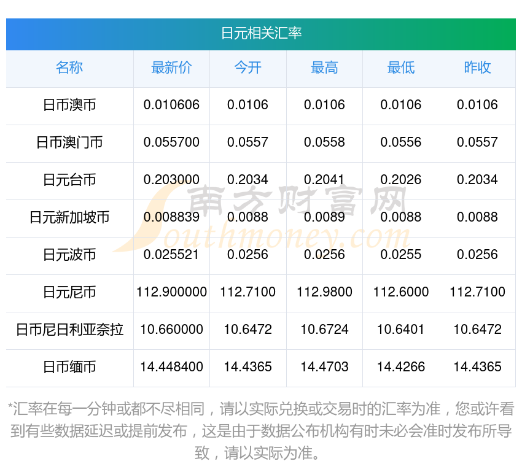Click the 日币尼日利亚奈拉 row name

click(69, 330)
